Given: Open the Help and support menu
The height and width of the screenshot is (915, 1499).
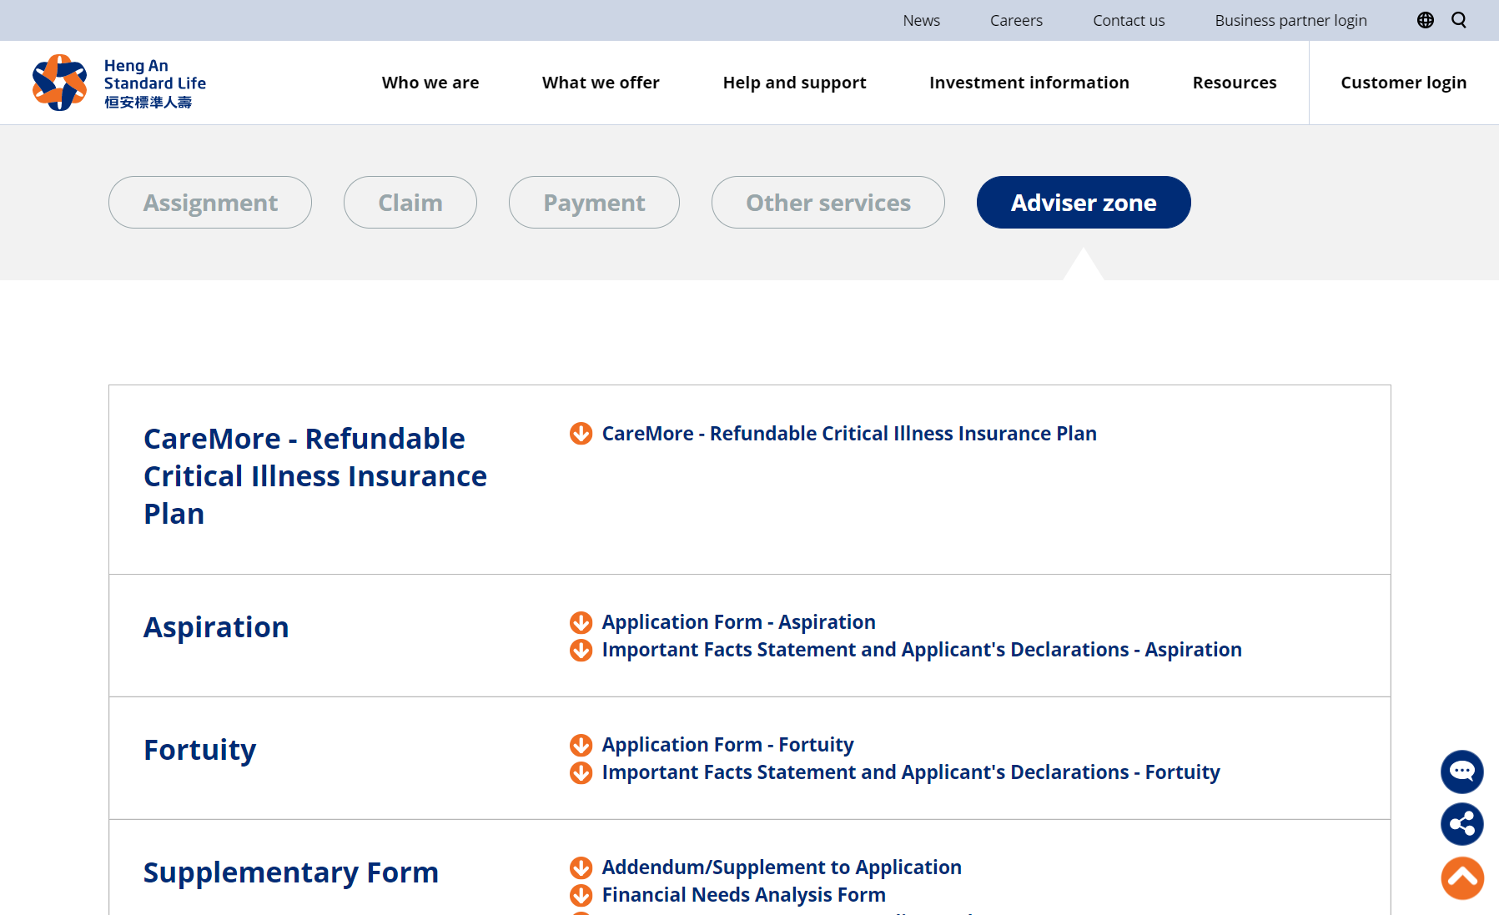Looking at the screenshot, I should [794, 83].
